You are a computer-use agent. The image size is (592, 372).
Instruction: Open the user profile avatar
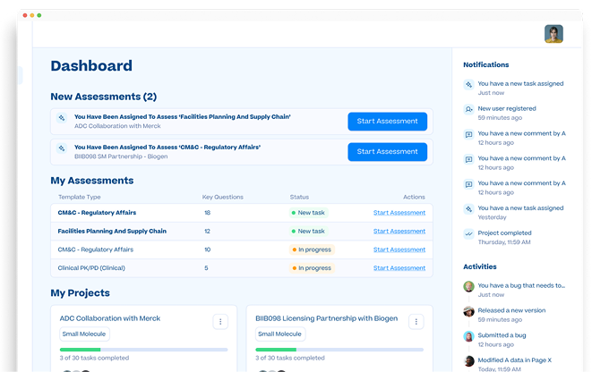(x=553, y=34)
